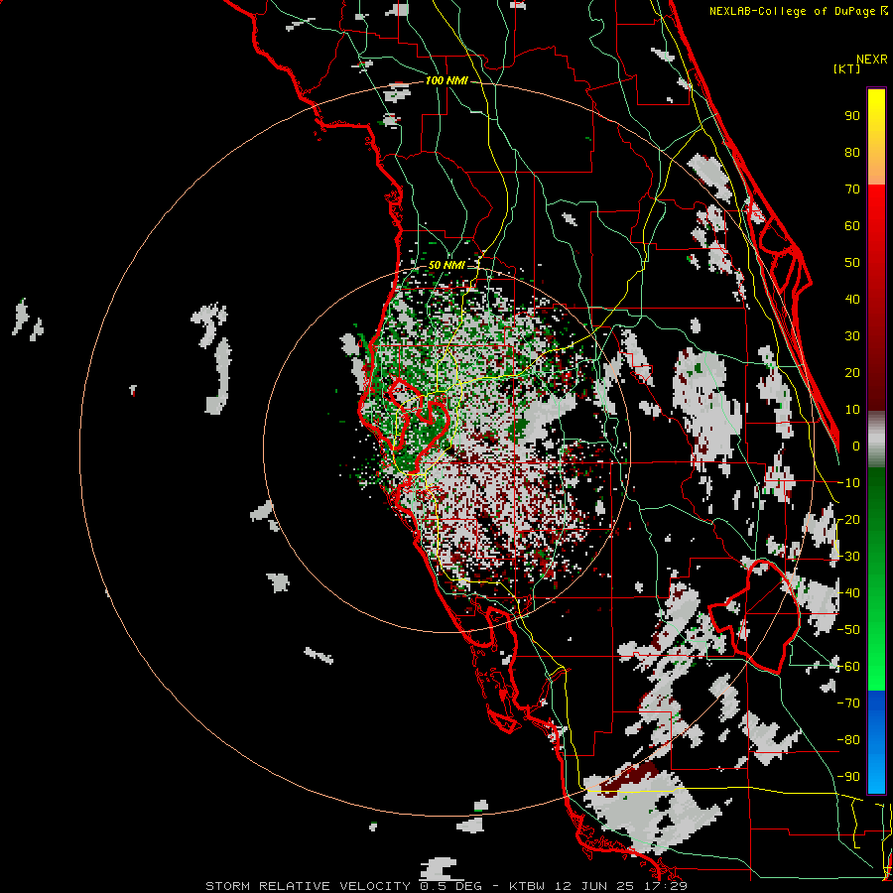Select the gray zero-velocity color bar segment
The height and width of the screenshot is (893, 893).
point(876,440)
